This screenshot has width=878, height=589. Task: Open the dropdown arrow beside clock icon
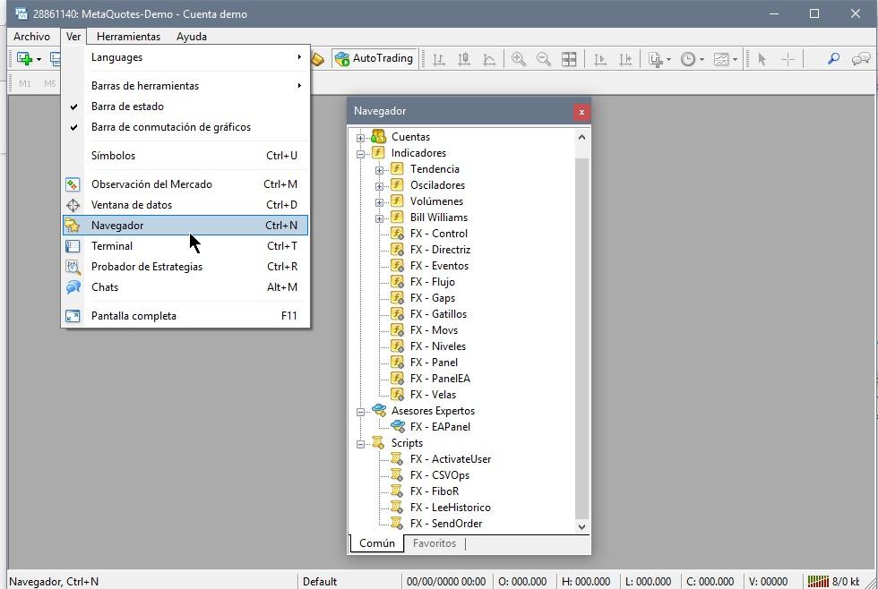(702, 59)
